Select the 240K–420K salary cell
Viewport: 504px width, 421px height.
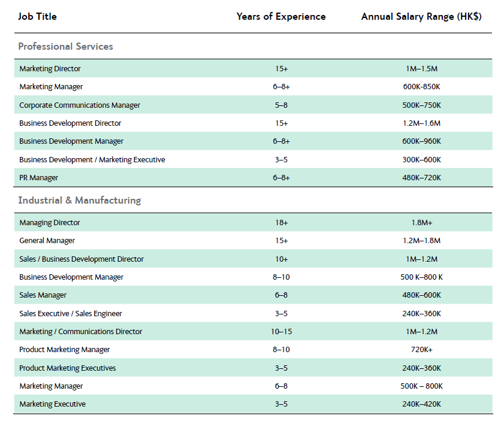pos(421,404)
